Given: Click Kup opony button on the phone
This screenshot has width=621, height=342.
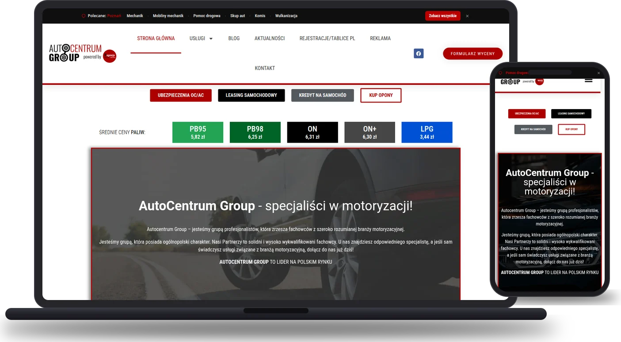Looking at the screenshot, I should [x=571, y=129].
